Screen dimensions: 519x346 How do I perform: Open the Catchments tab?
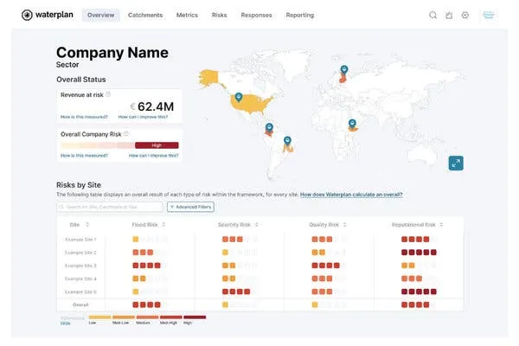pos(145,16)
